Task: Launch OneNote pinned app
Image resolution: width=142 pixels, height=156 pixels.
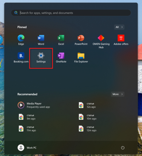Action: 61,57
